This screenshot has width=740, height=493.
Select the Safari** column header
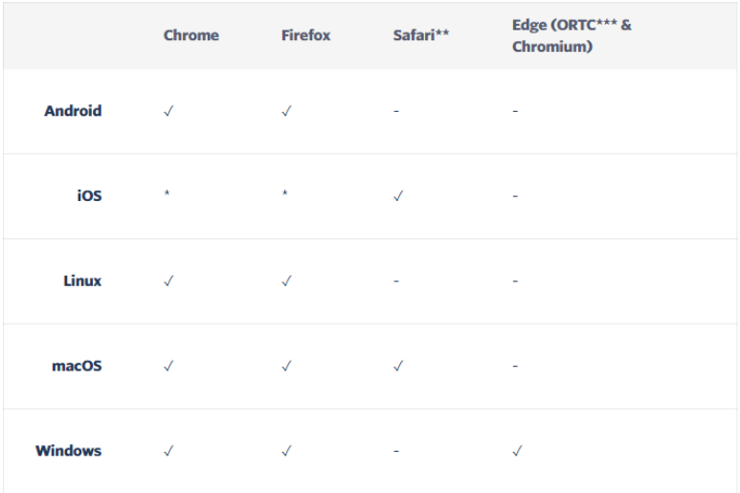pos(421,35)
